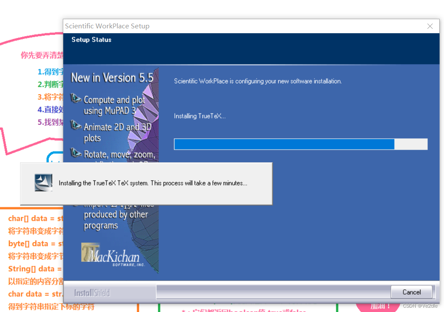Screen dimensions: 444x312
Task: Click the purple '5.找到' line in background
Action: (x=51, y=122)
